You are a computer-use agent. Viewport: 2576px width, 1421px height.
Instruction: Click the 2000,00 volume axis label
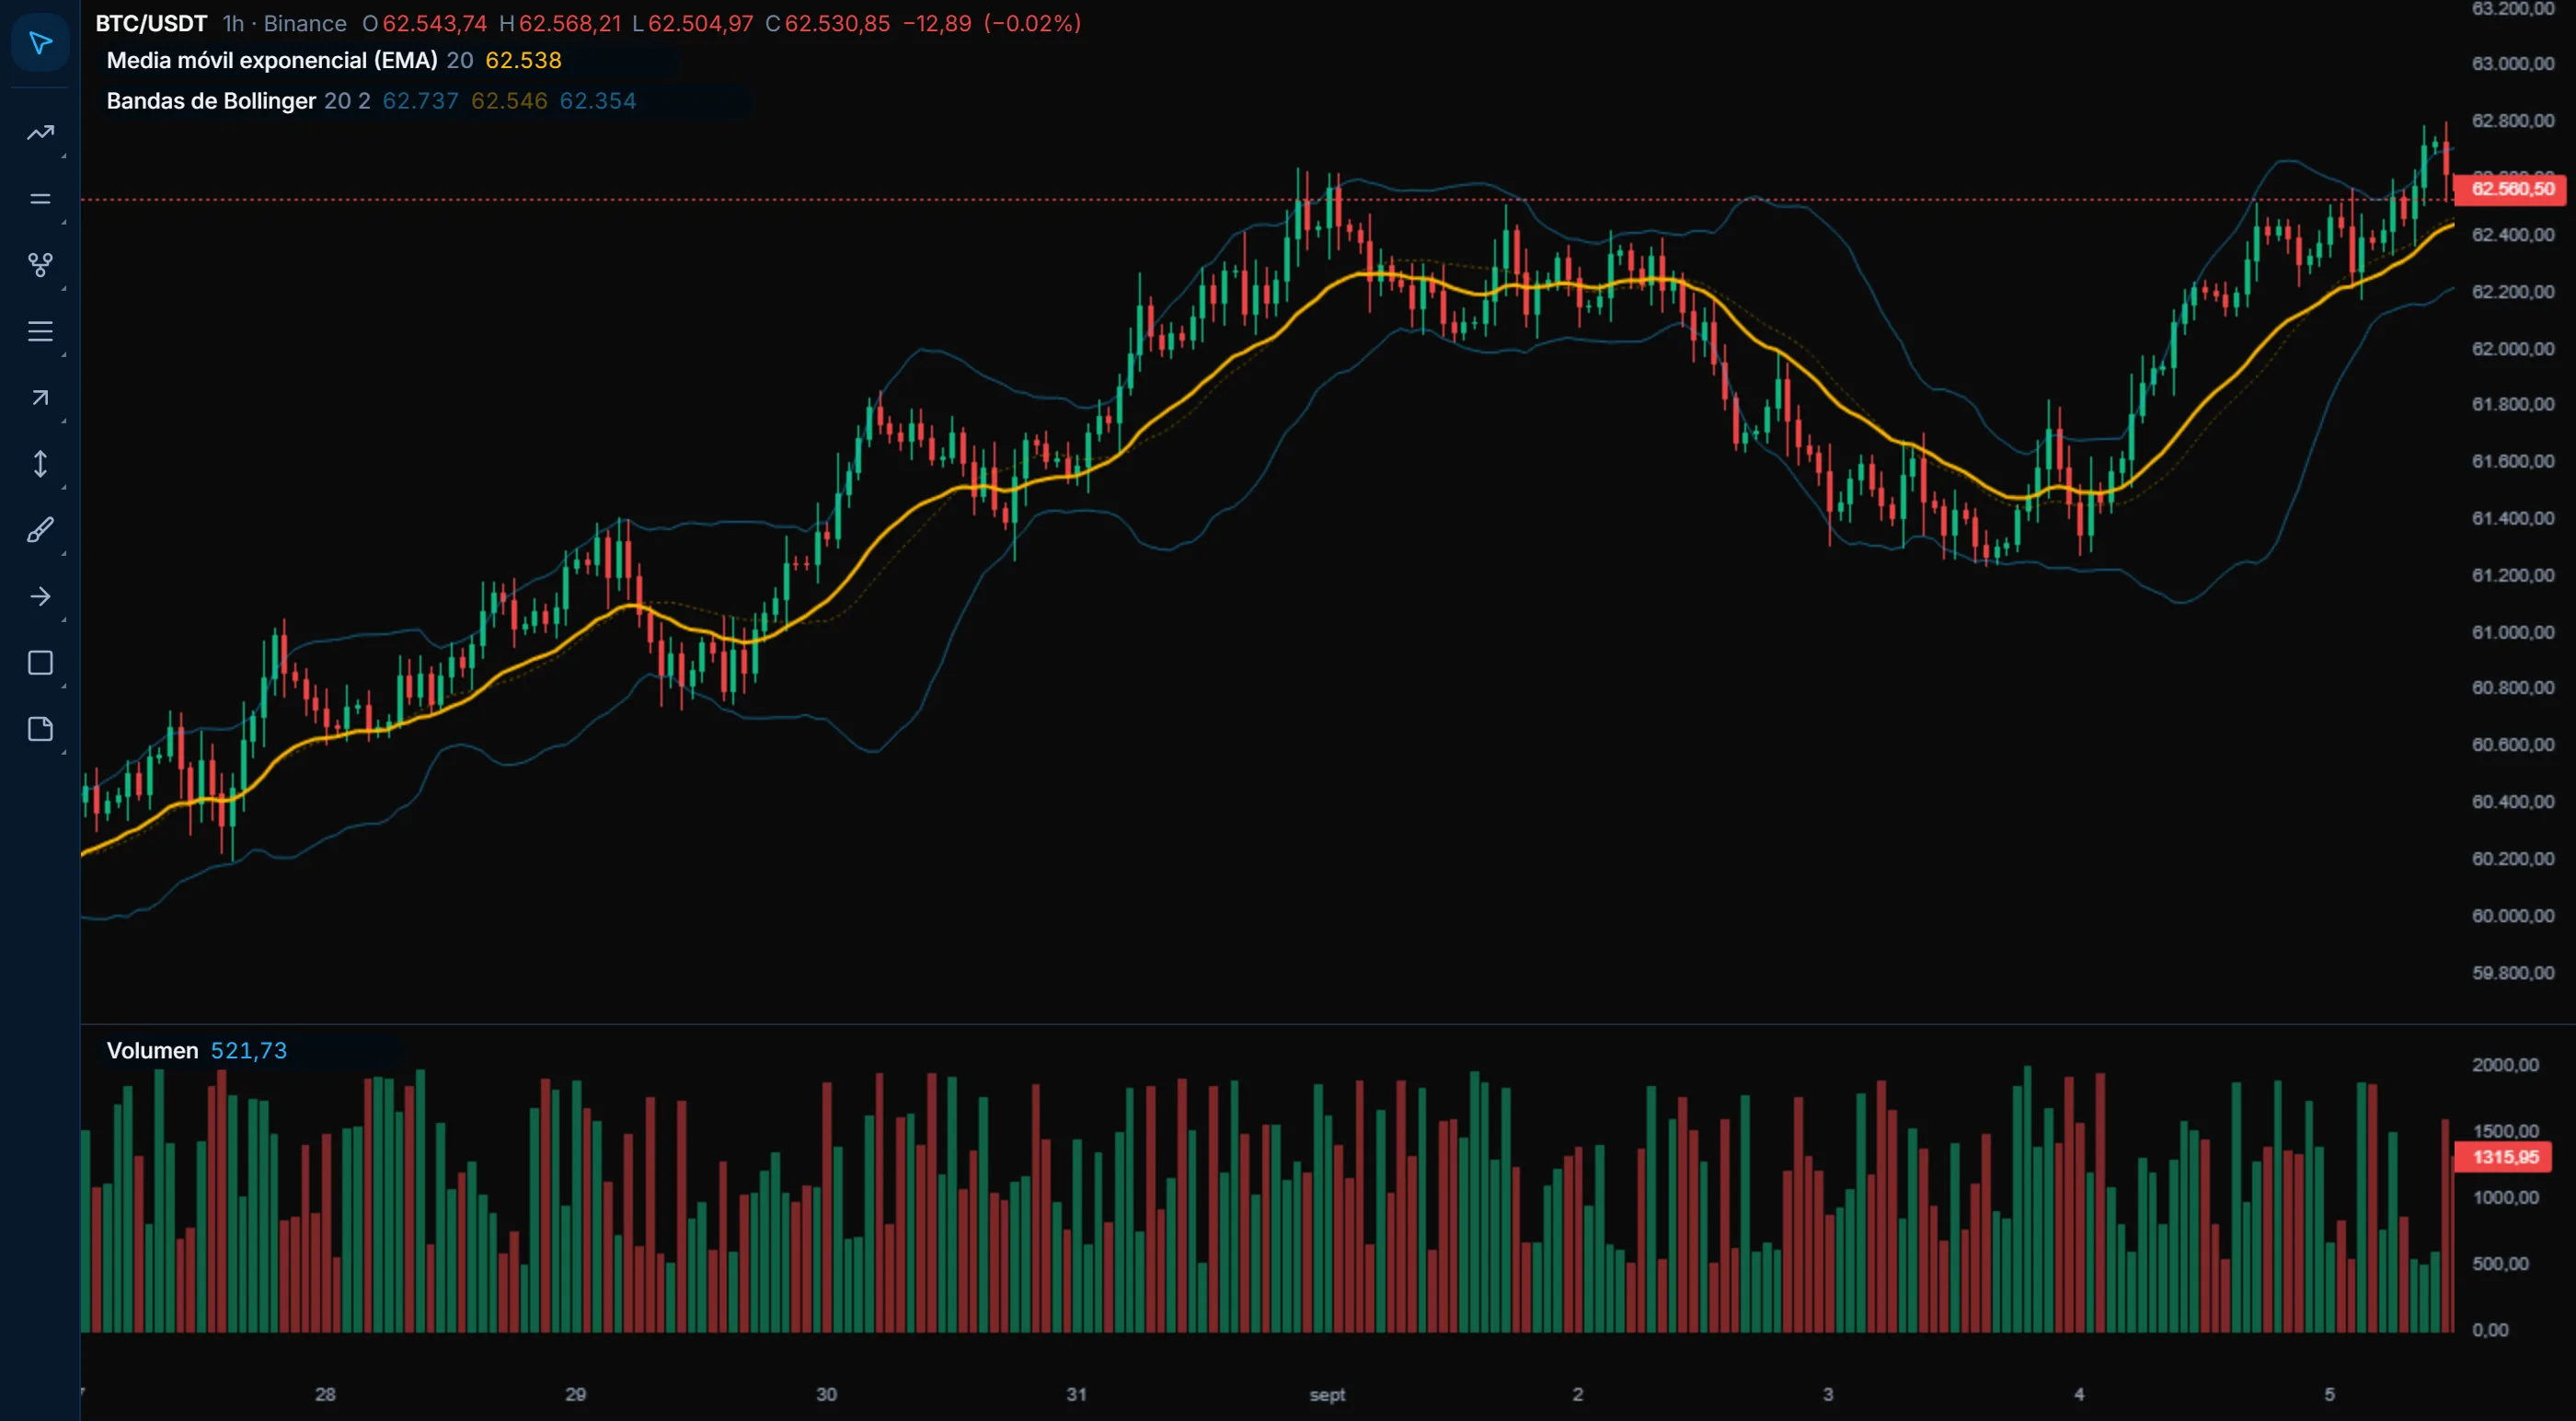point(2505,1065)
